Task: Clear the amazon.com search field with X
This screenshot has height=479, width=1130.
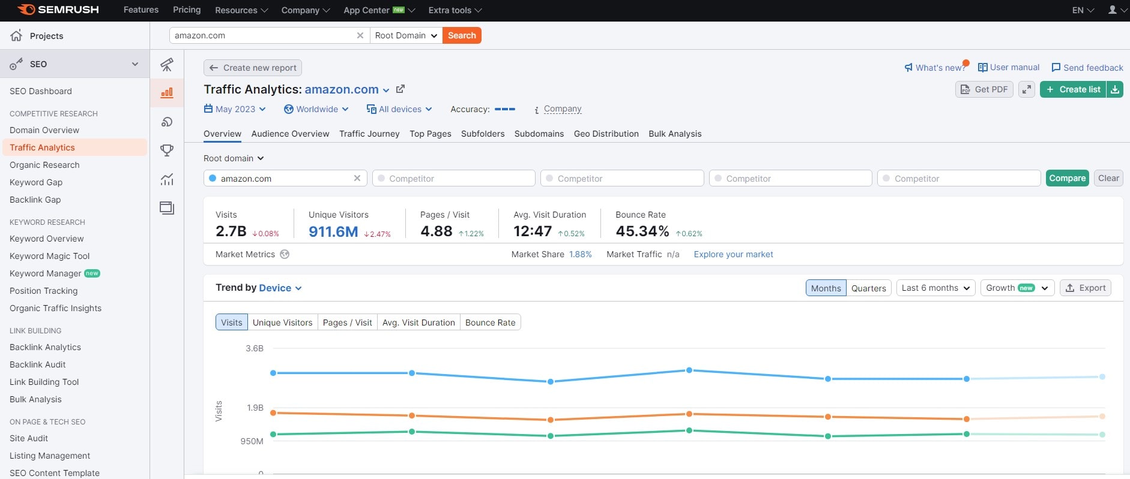Action: pos(360,35)
